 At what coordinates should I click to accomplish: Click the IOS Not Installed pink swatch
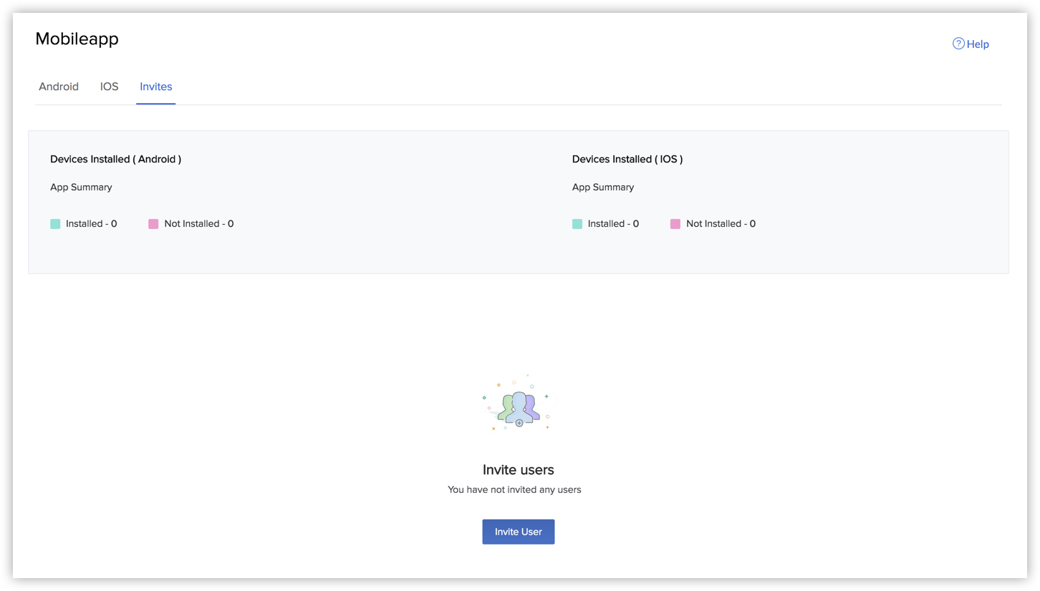(x=675, y=224)
